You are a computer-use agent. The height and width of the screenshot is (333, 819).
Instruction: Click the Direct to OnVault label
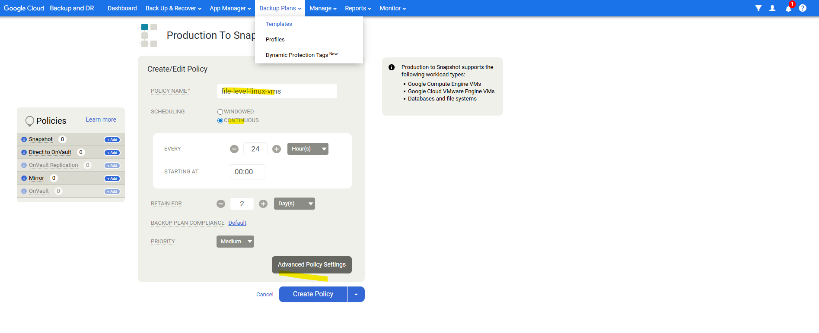click(x=50, y=152)
